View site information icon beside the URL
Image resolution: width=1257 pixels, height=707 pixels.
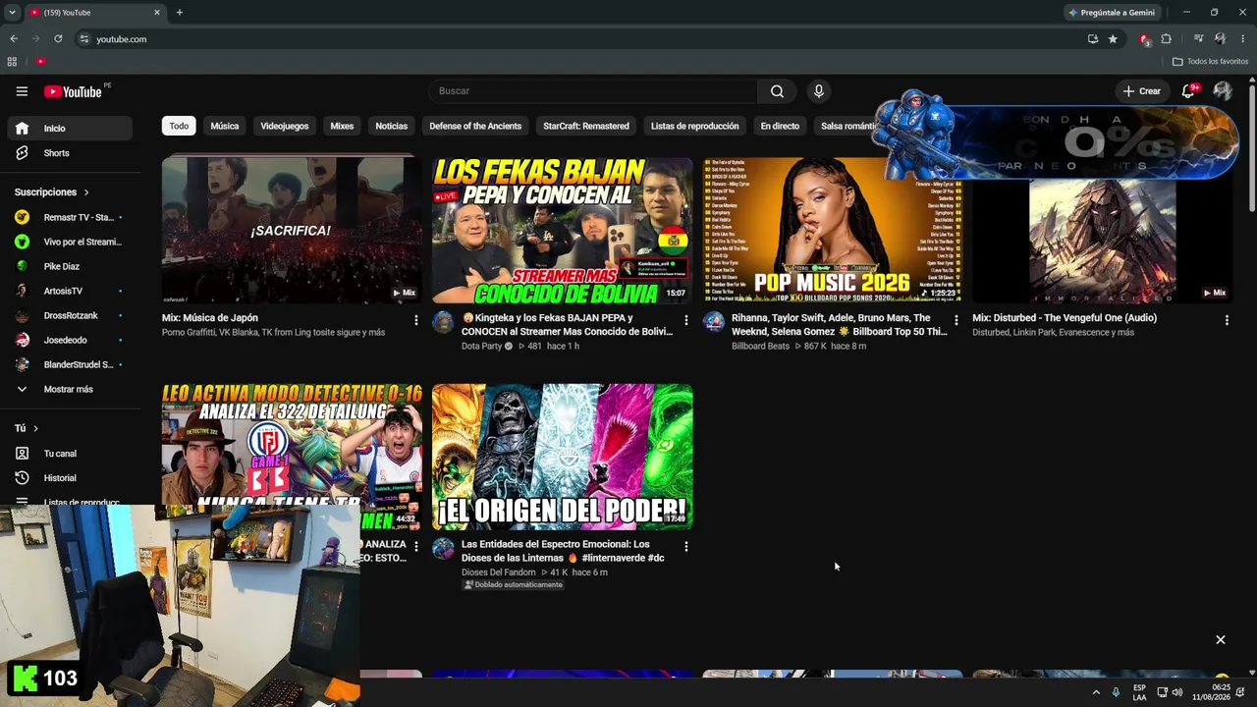tap(84, 39)
